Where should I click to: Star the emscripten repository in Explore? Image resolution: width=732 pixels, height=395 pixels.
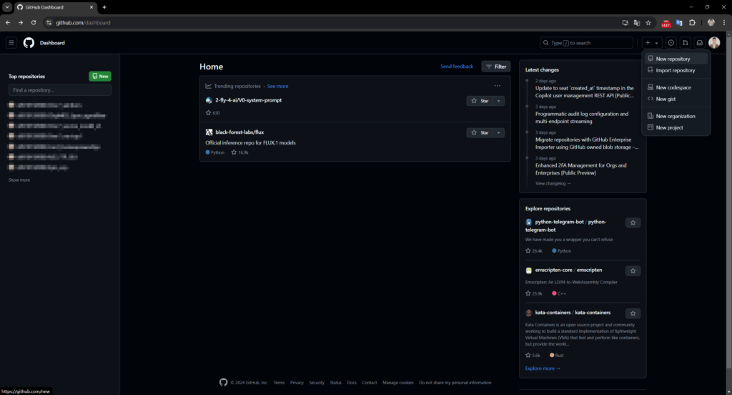pos(633,270)
